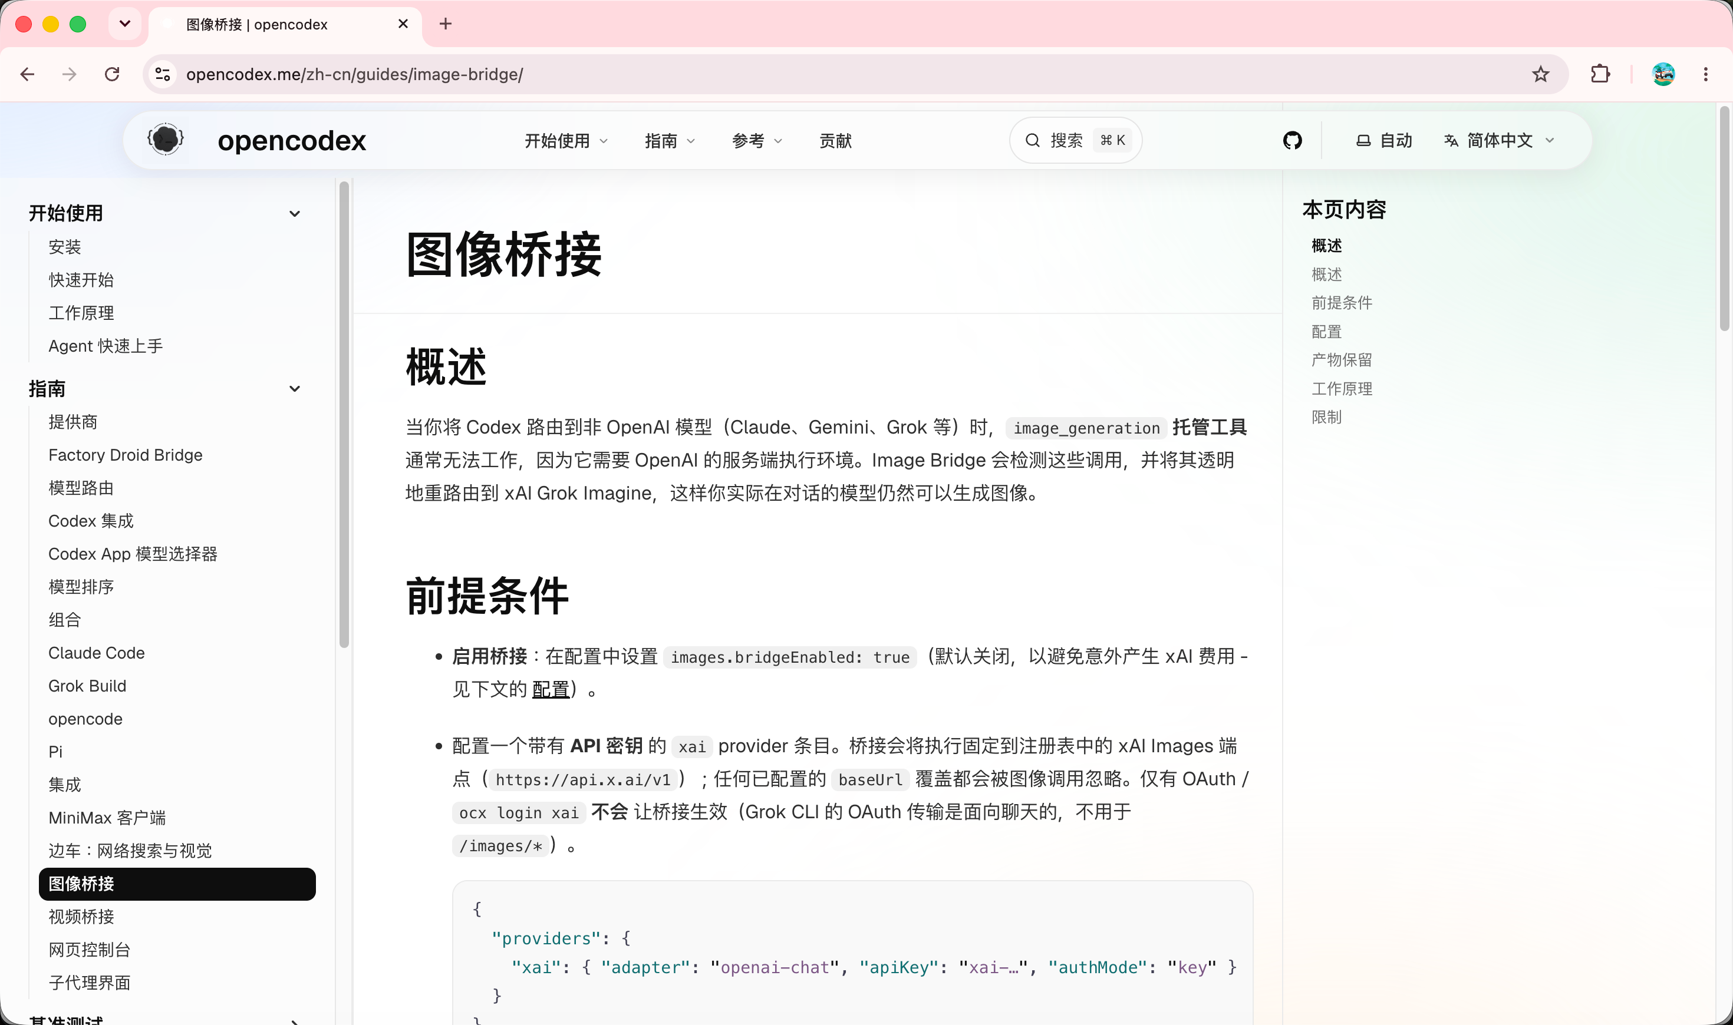Click the browser forward arrow

point(69,74)
